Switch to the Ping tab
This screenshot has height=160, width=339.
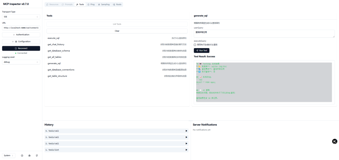(91, 4)
